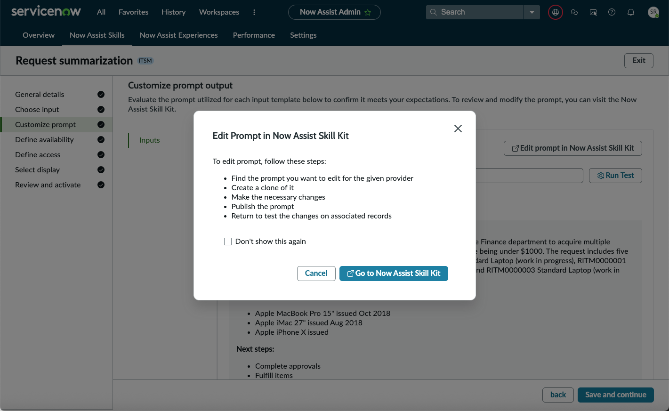Viewport: 669px width, 411px height.
Task: Select the Customize prompt step
Action: coord(56,125)
